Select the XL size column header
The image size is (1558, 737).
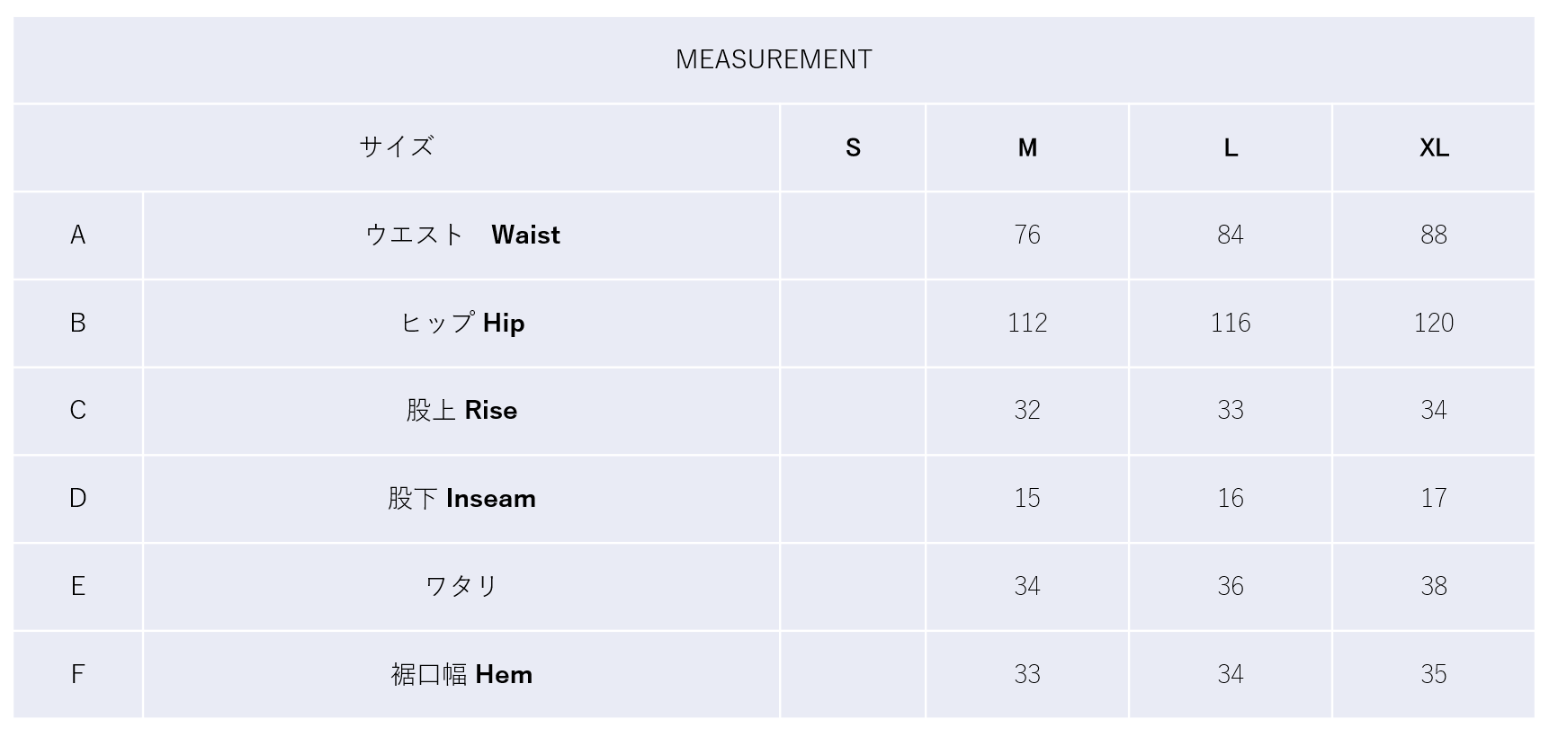point(1434,147)
